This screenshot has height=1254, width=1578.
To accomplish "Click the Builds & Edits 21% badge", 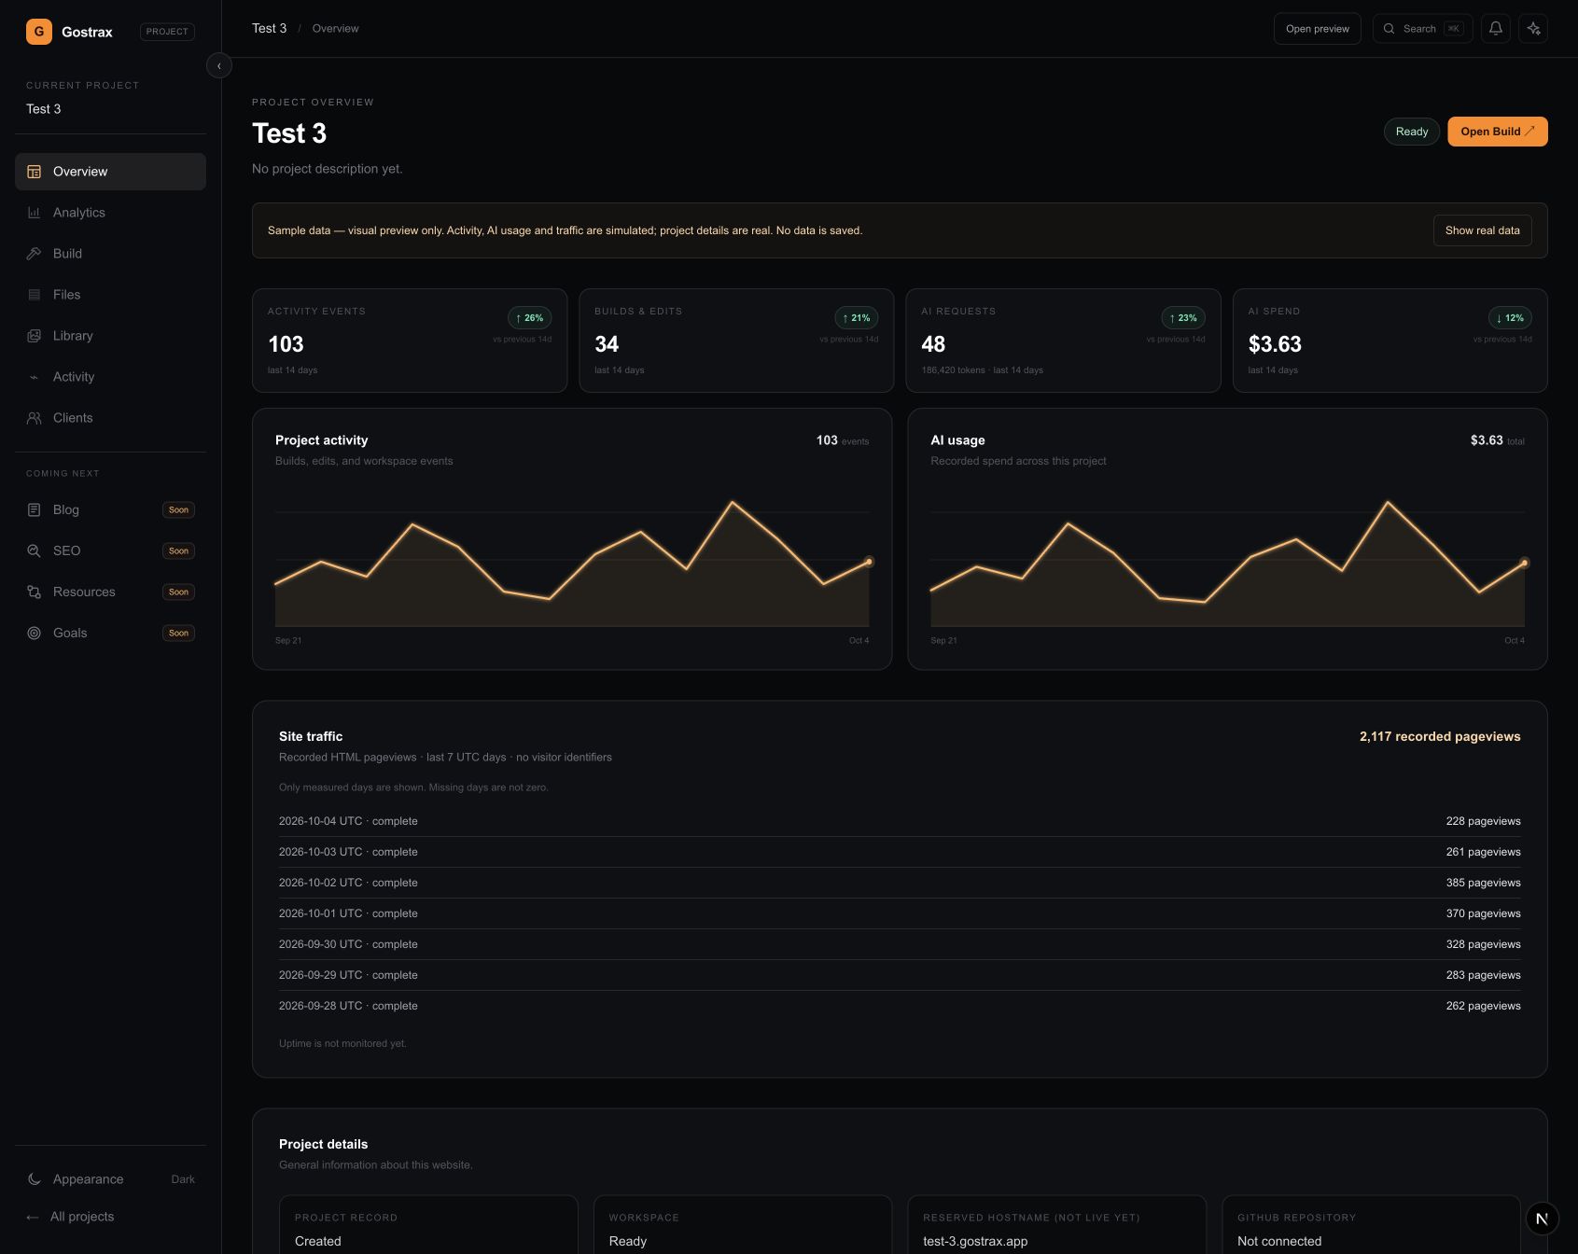I will (x=856, y=318).
